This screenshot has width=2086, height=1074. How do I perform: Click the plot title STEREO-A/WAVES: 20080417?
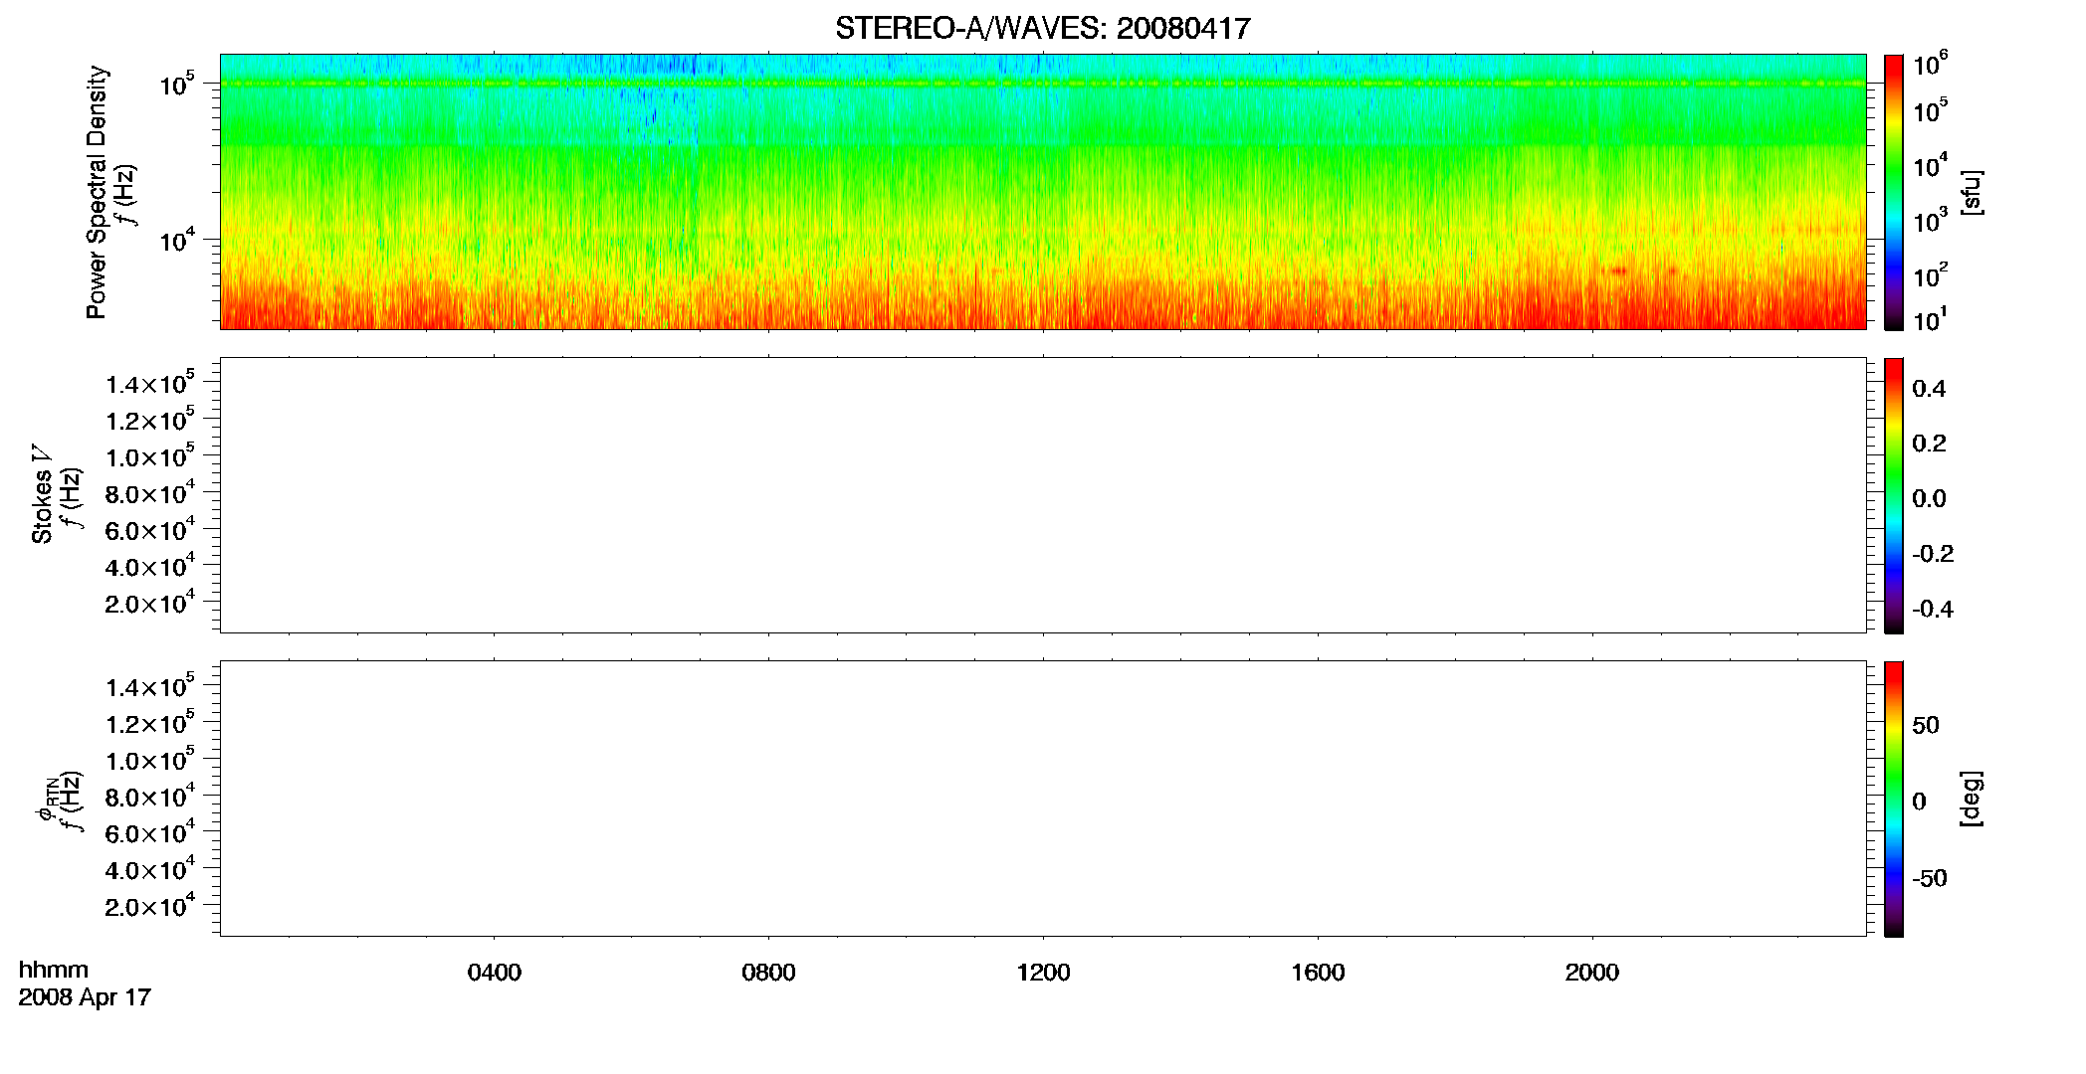1042,29
